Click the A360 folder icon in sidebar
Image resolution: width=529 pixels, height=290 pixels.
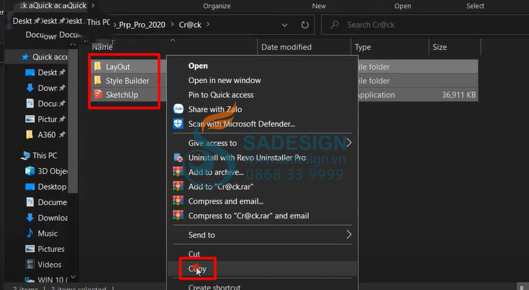click(x=30, y=135)
